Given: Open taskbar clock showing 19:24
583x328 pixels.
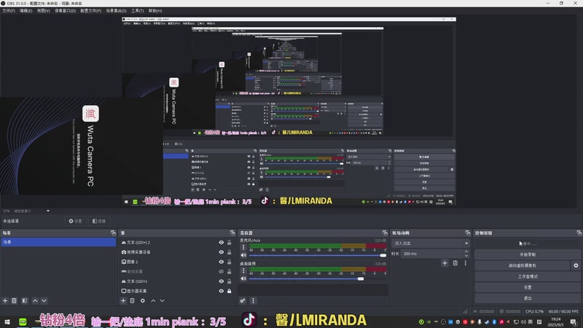Looking at the screenshot, I should pos(555,321).
